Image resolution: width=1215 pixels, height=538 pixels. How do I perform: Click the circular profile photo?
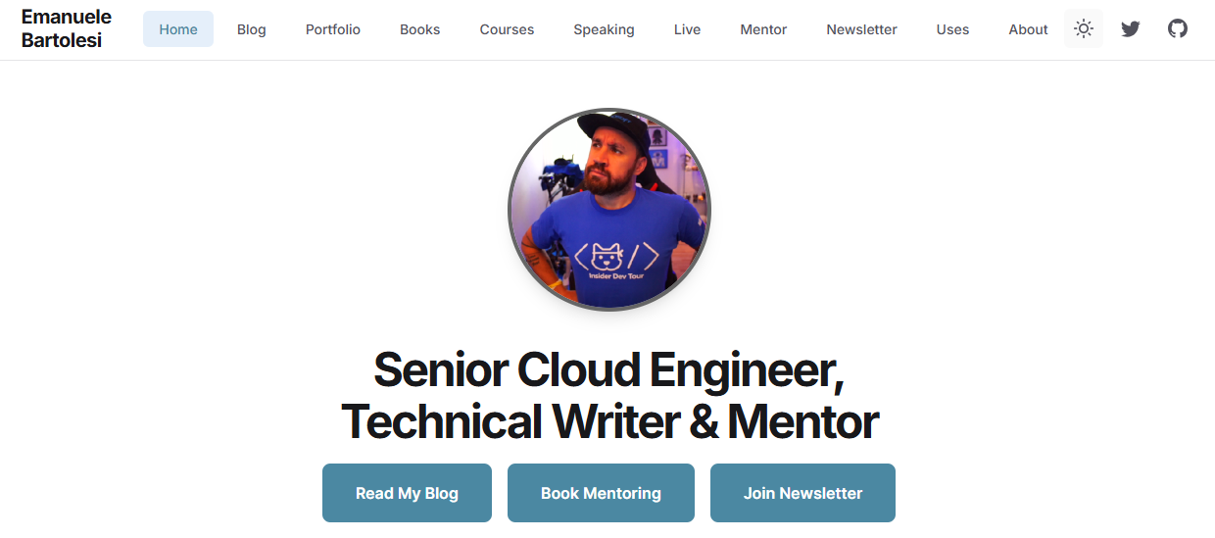pyautogui.click(x=608, y=210)
